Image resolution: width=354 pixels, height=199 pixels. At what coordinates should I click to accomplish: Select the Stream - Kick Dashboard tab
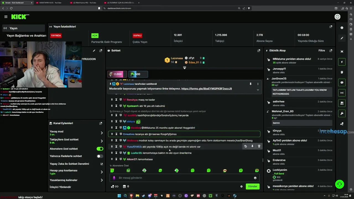tap(17, 3)
